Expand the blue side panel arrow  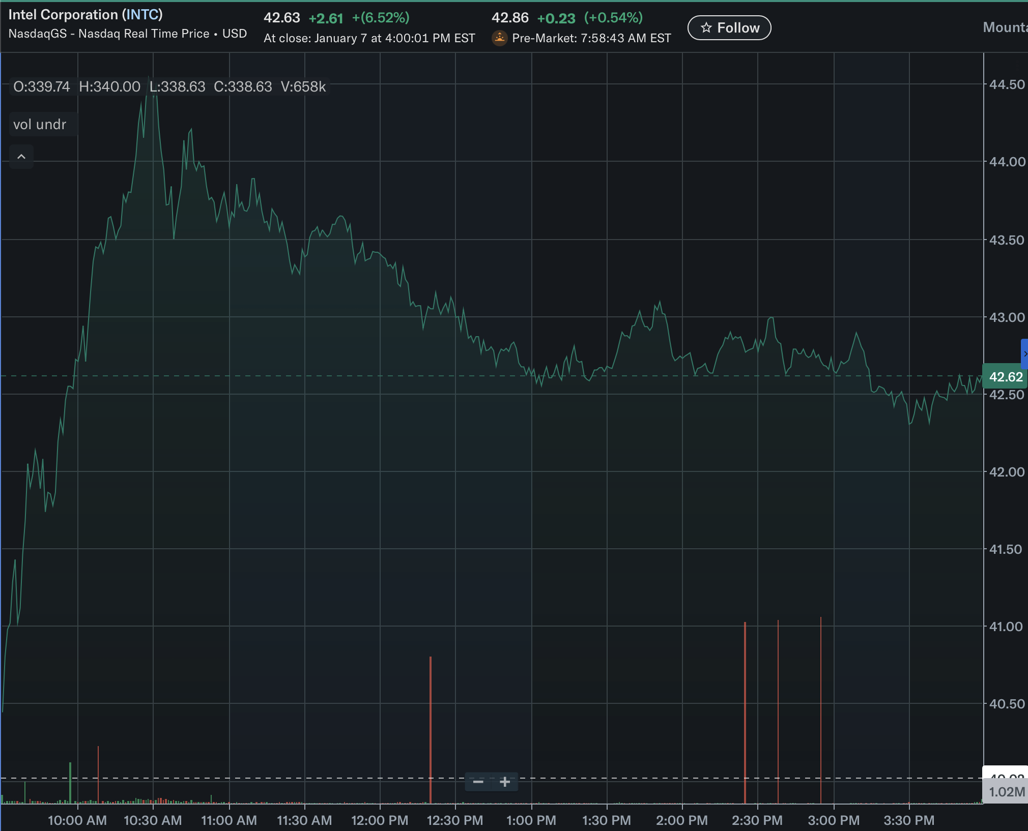click(1024, 353)
